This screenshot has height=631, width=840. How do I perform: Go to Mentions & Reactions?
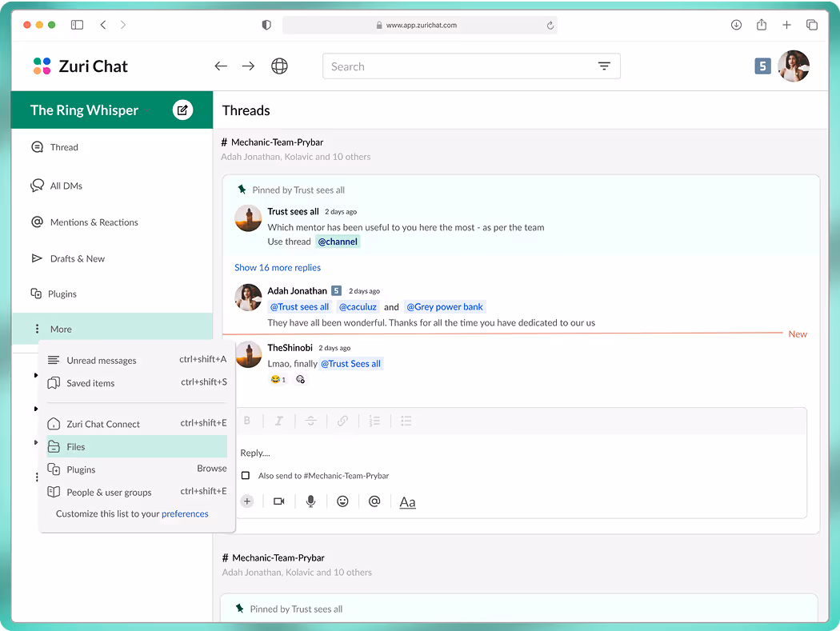point(111,222)
